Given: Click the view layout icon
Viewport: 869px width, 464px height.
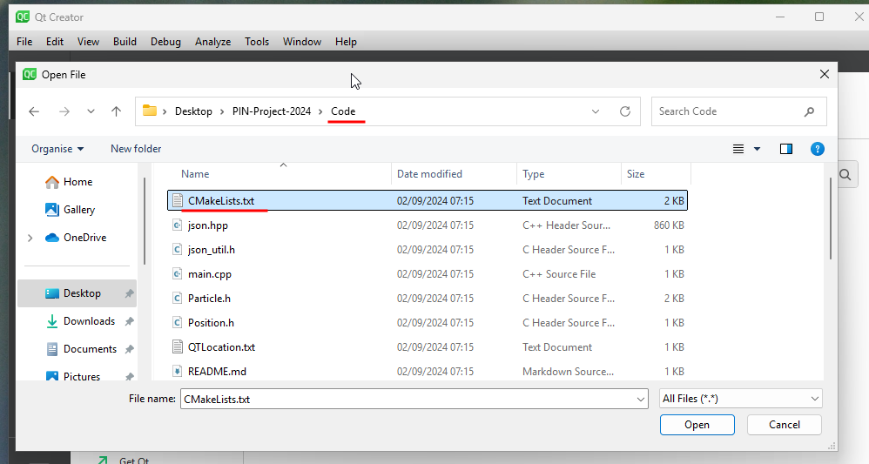Looking at the screenshot, I should pyautogui.click(x=738, y=149).
